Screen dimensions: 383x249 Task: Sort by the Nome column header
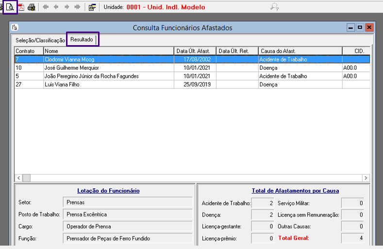click(x=108, y=51)
